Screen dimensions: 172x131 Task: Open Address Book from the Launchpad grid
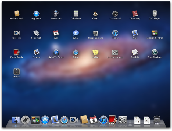pos(17,14)
